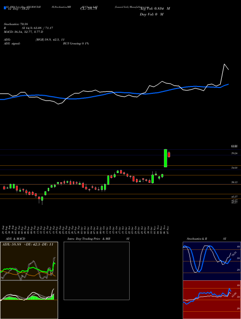The height and width of the screenshot is (319, 241).
Task: Click the 'Intra Day Trading Price & MR' title
Action: coord(89,239)
